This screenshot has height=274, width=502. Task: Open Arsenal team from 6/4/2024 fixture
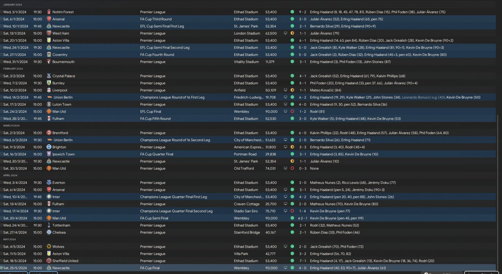58,190
